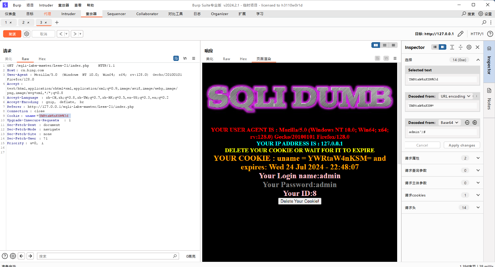
Task: Open response editor hamburger menu
Action: tap(395, 58)
